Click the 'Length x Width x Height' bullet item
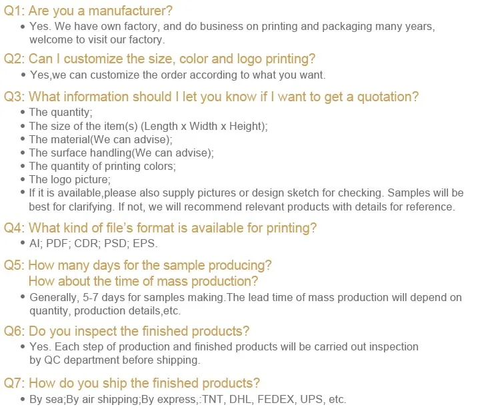The width and height of the screenshot is (500, 413). pos(148,126)
